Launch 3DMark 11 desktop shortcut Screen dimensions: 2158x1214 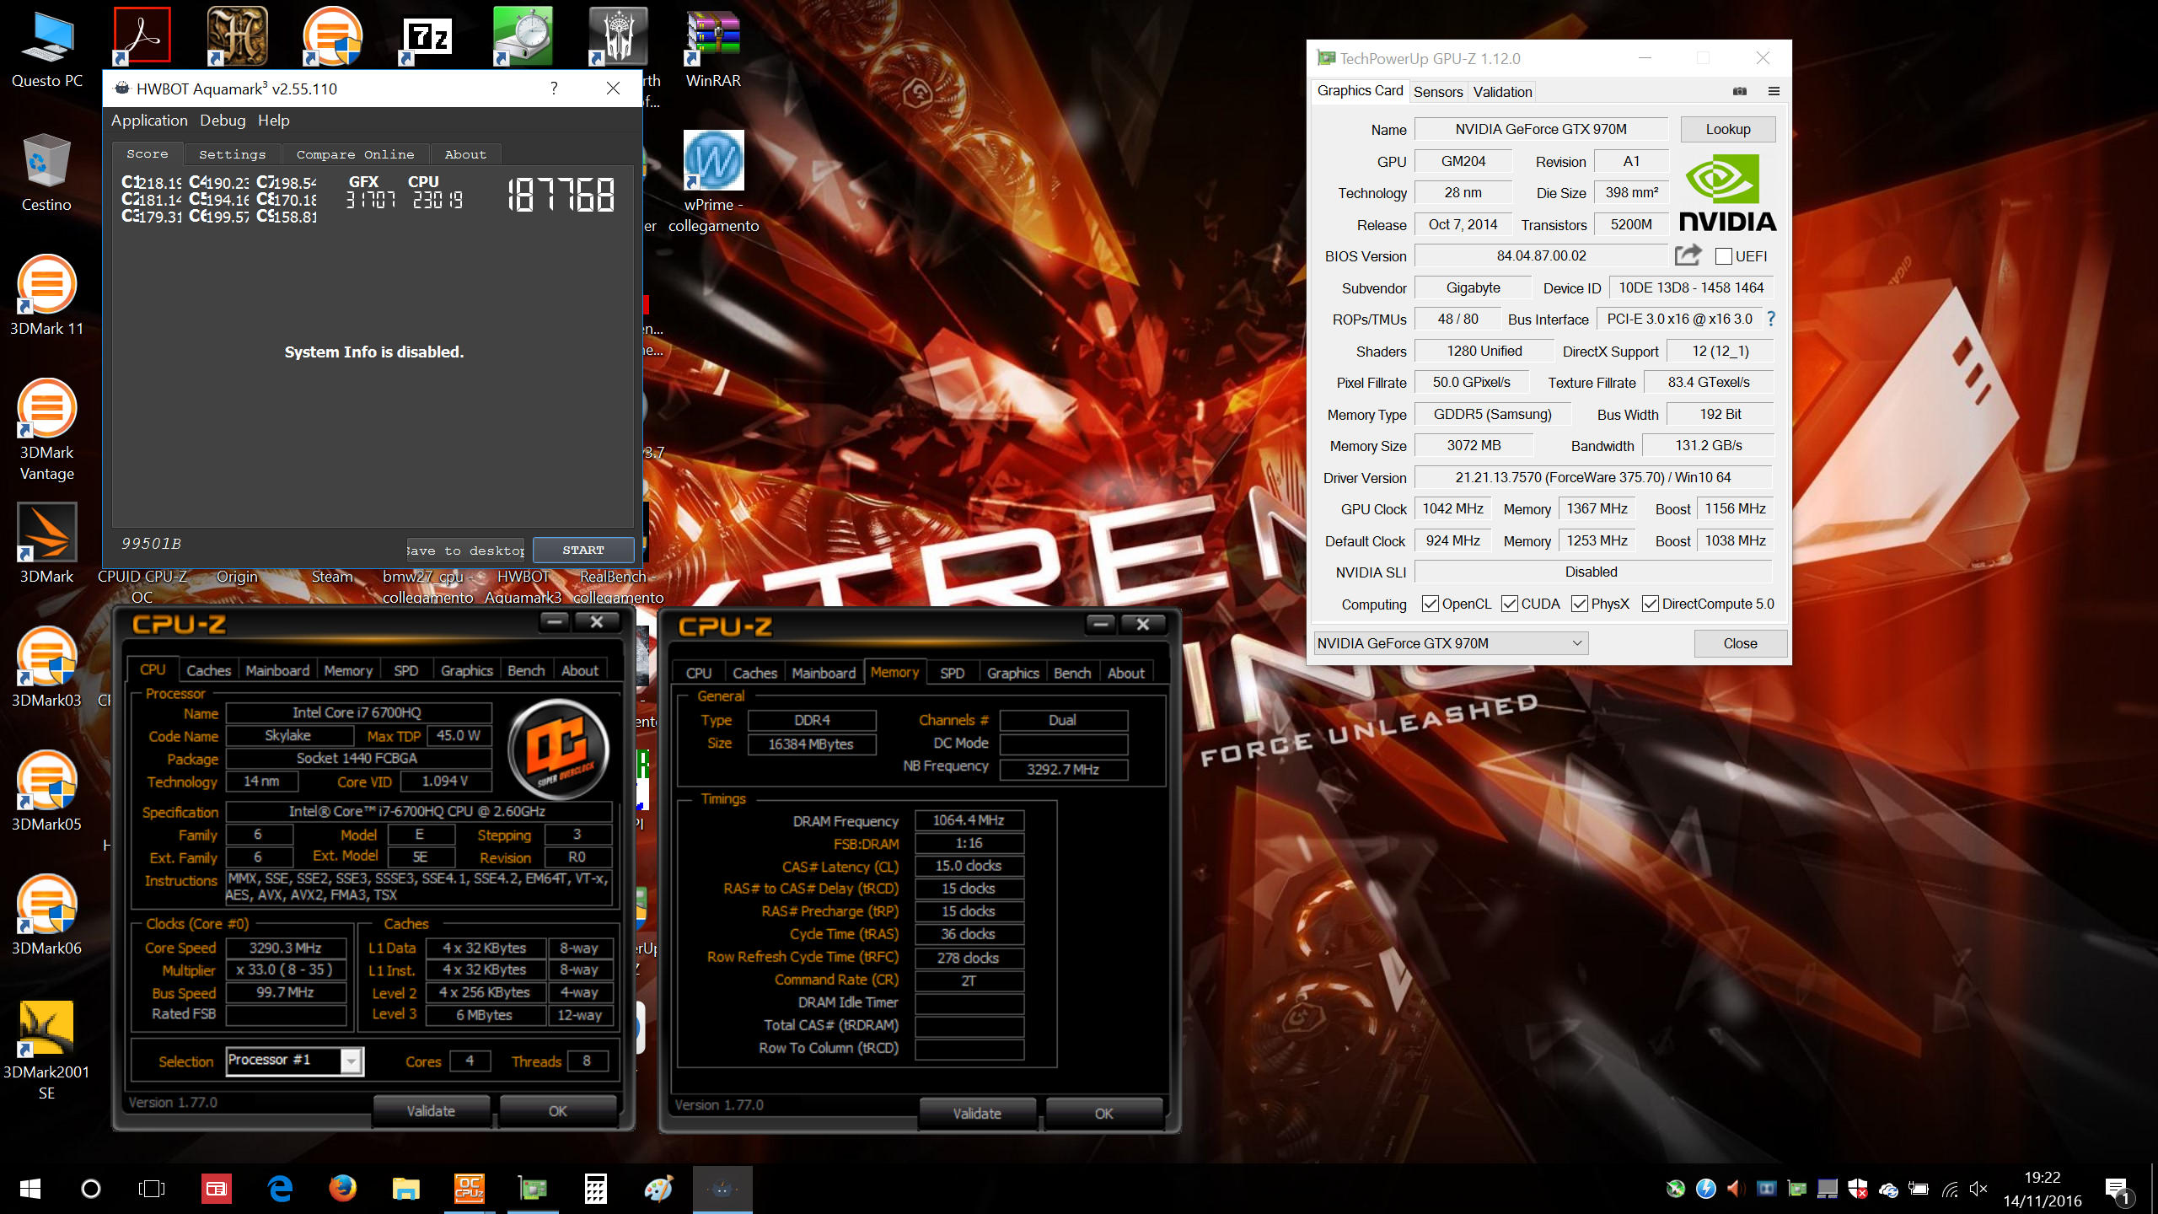coord(46,297)
